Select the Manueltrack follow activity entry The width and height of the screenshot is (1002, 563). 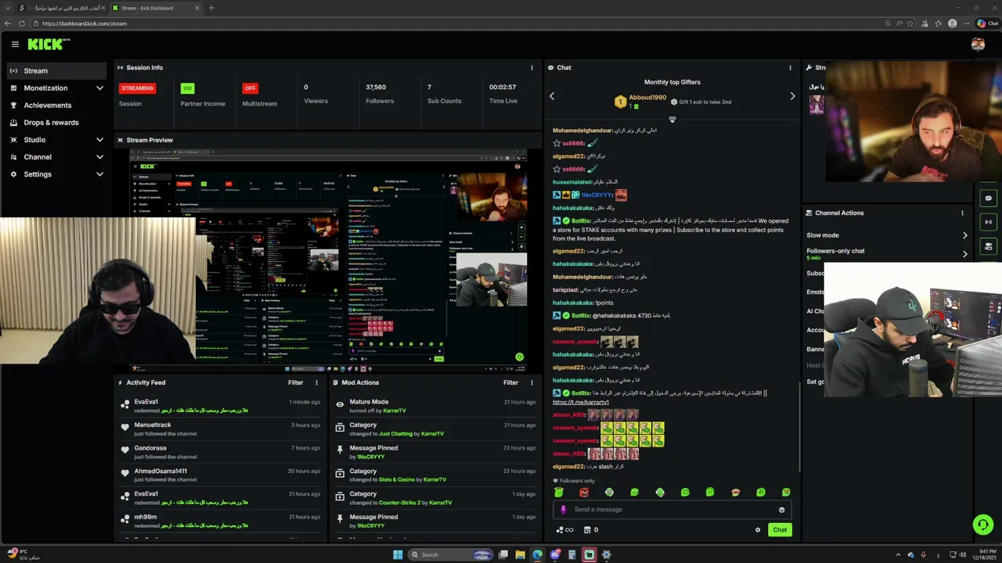coord(219,429)
